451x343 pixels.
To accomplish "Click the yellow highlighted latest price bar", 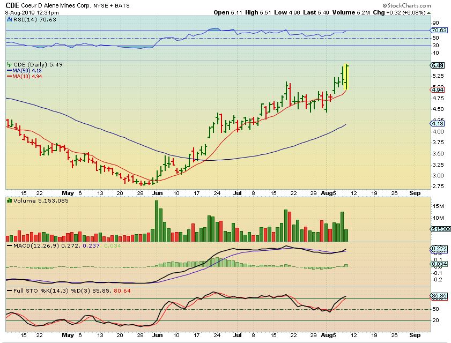I will click(x=346, y=77).
